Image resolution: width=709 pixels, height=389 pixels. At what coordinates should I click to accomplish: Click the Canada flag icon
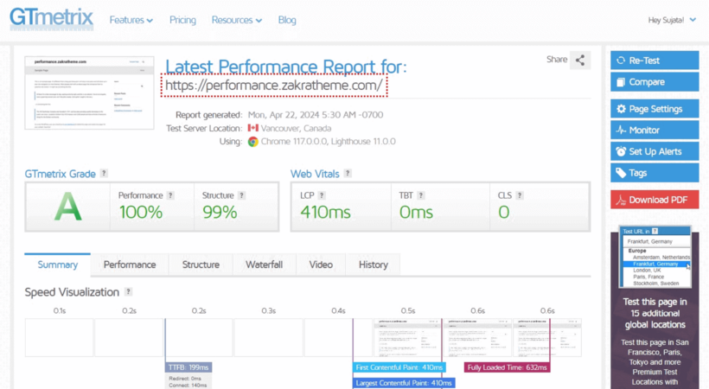click(253, 128)
